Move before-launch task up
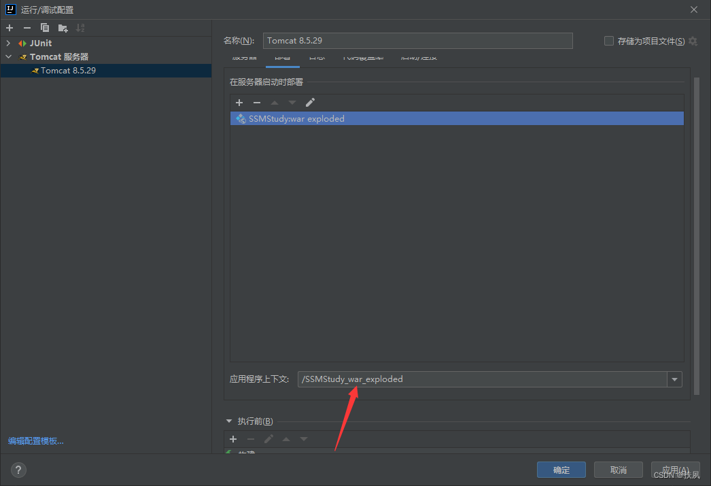The width and height of the screenshot is (711, 486). coord(286,439)
